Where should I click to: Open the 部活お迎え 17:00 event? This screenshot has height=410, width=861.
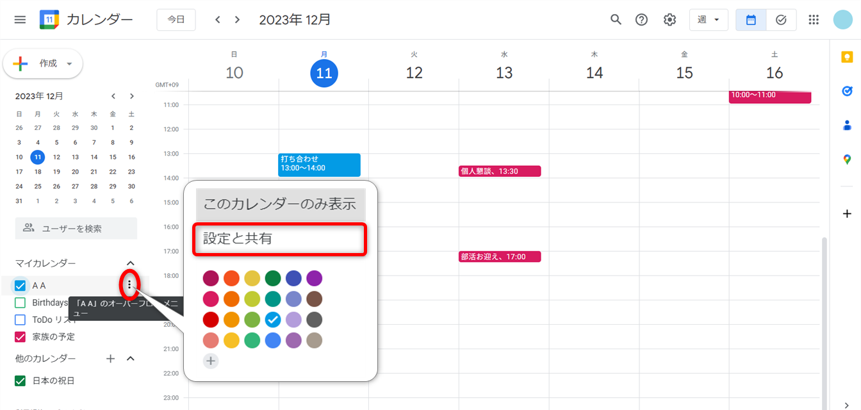500,257
